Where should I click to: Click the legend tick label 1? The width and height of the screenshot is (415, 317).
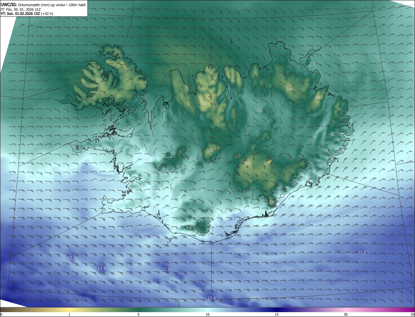(69, 314)
